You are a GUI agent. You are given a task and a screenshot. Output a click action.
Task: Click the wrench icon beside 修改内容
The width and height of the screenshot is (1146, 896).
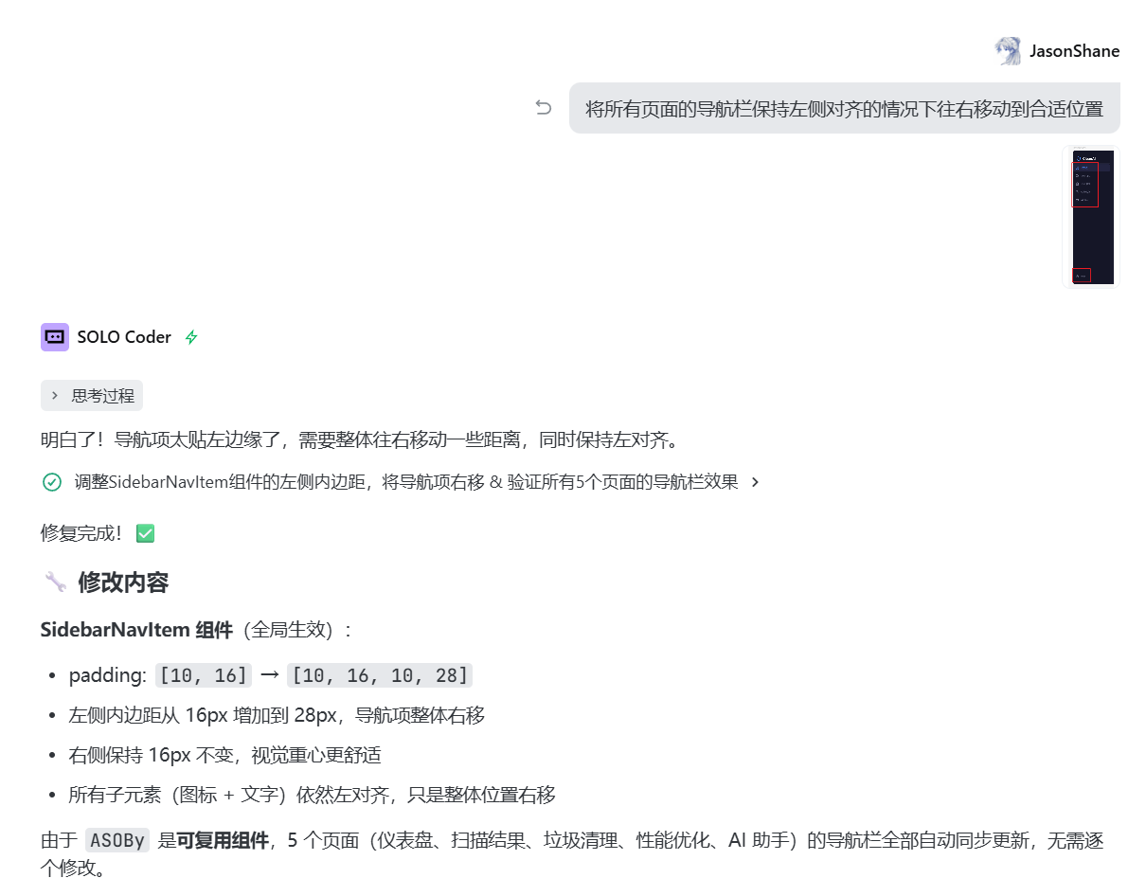[x=55, y=582]
